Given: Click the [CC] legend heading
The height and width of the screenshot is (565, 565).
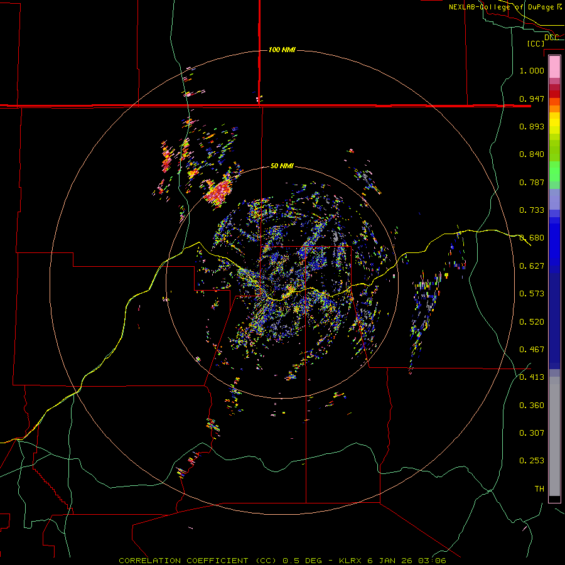Looking at the screenshot, I should 535,43.
